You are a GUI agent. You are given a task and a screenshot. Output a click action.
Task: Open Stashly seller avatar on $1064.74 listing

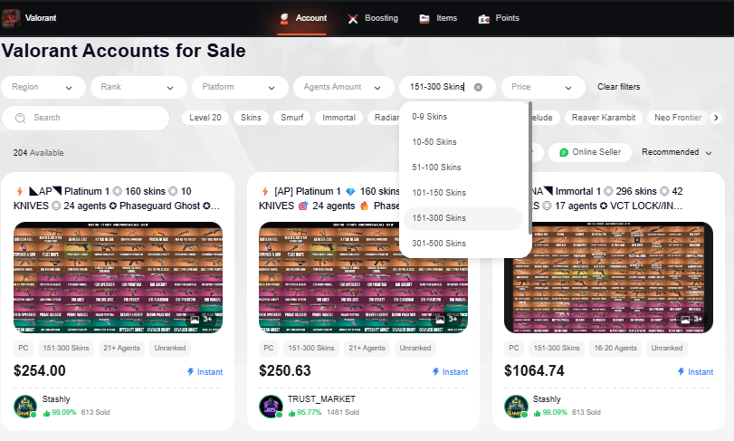click(516, 407)
